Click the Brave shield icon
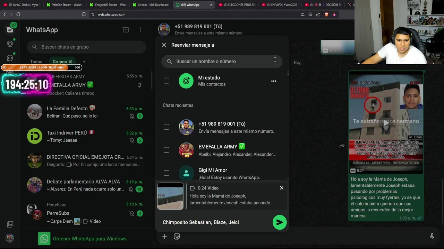 [x=326, y=15]
